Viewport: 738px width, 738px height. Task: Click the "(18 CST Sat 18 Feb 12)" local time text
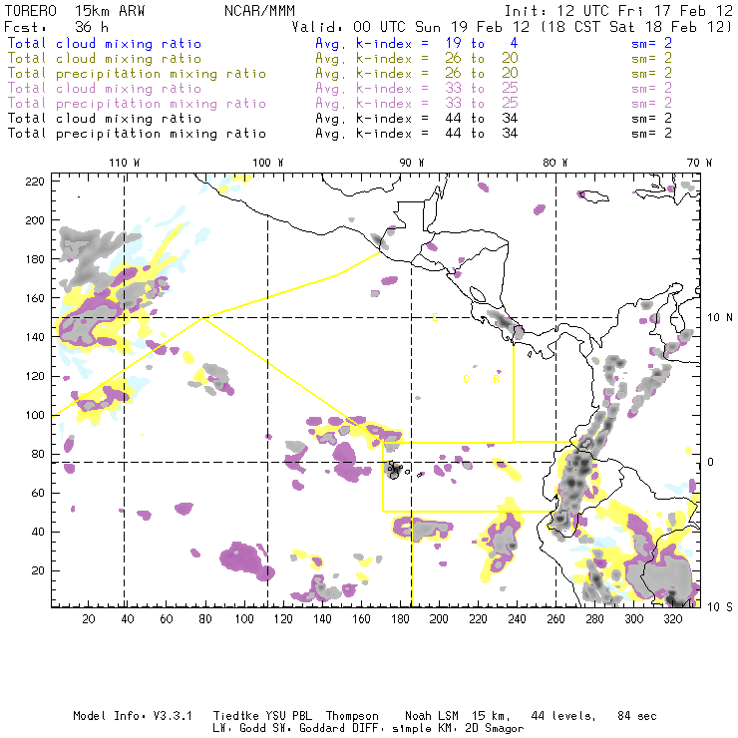coord(636,27)
